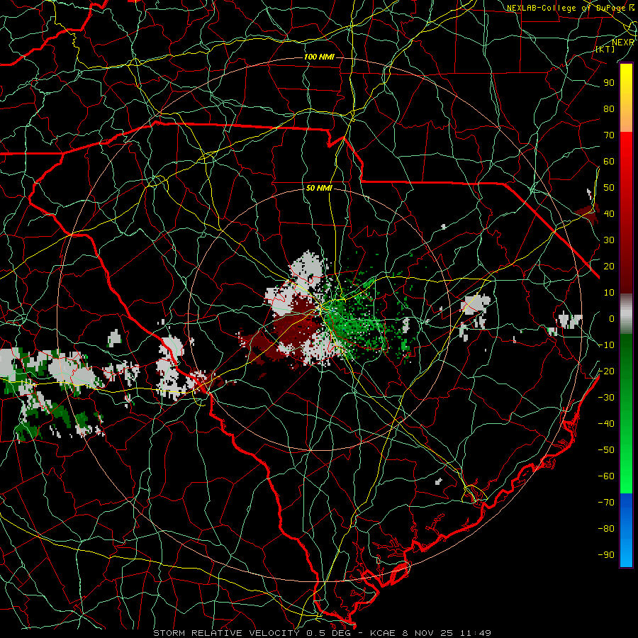Screen dimensions: 638x638
Task: Select the positive 70 scale value
Action: click(609, 135)
